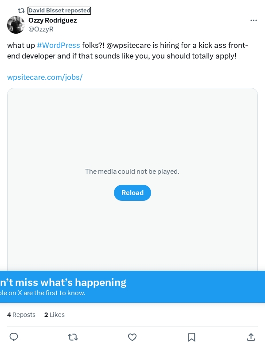
Task: Open Ozzy Rodriguez display name
Action: click(53, 20)
